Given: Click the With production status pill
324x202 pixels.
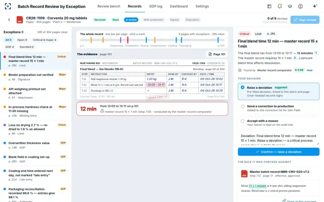Looking at the screenshot, I should pos(153,20).
